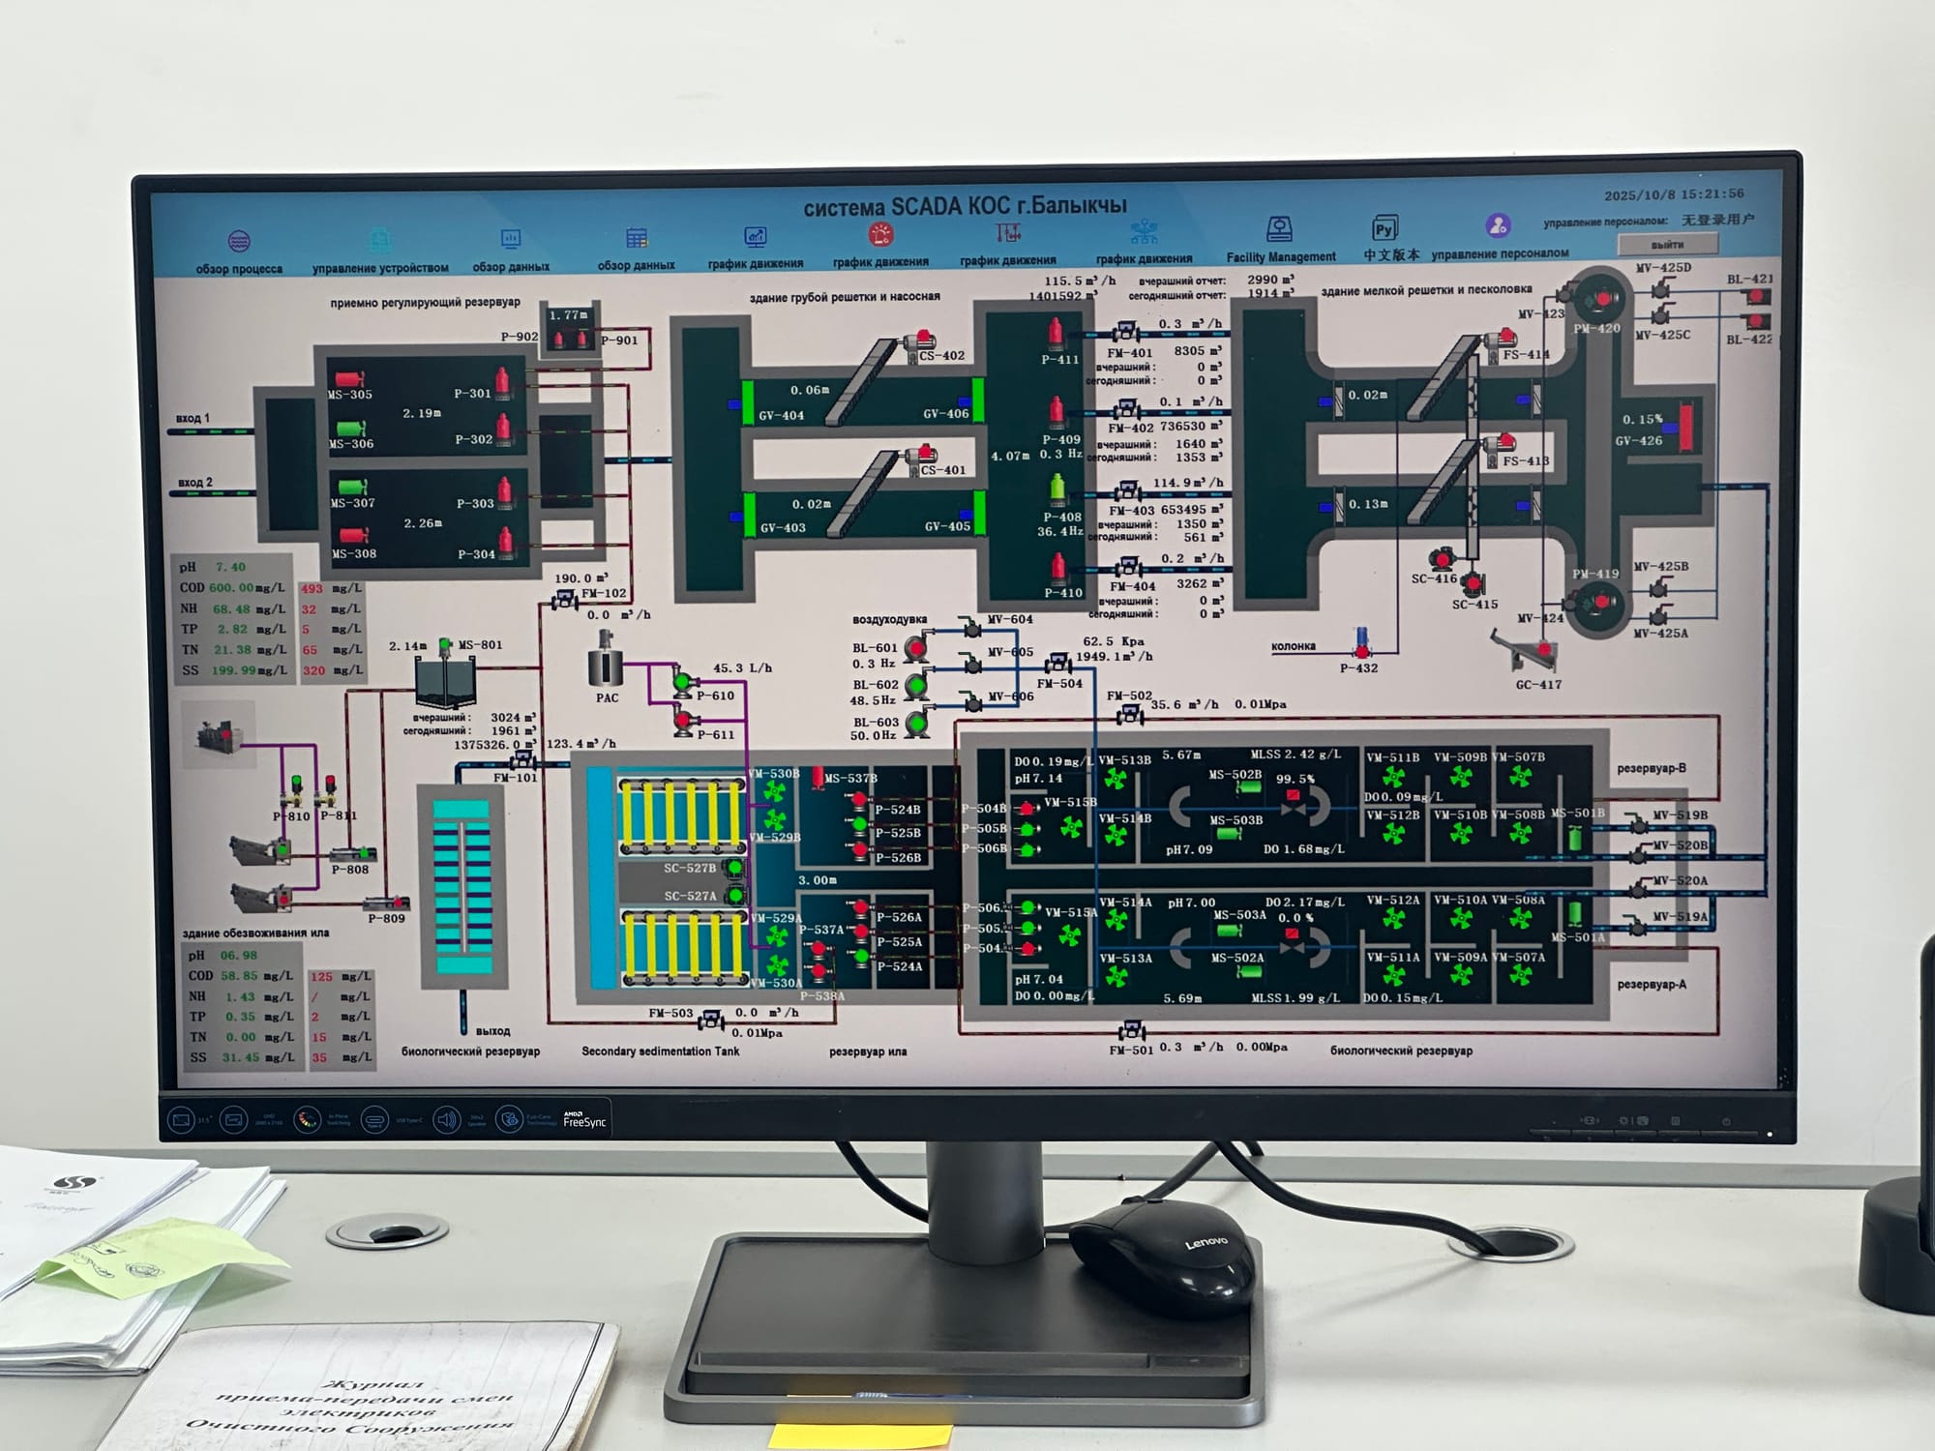The image size is (1935, 1451).
Task: Open the обзор процесса overview icon
Action: (x=239, y=242)
